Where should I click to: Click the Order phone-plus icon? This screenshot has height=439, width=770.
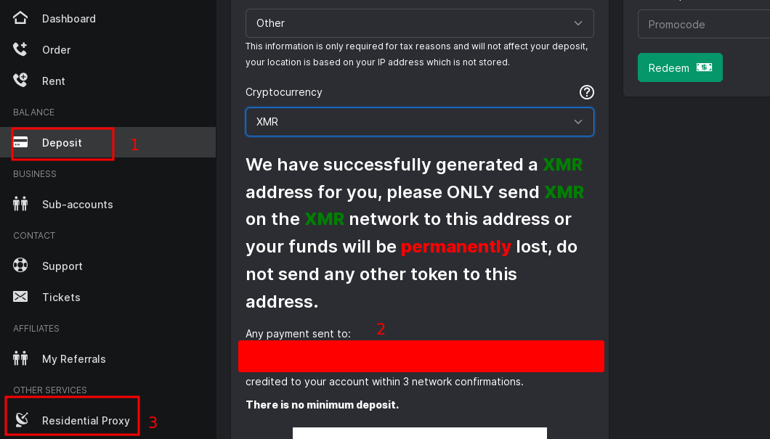(20, 49)
